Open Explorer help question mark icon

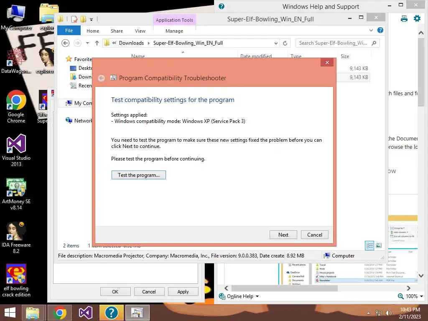coord(380,30)
